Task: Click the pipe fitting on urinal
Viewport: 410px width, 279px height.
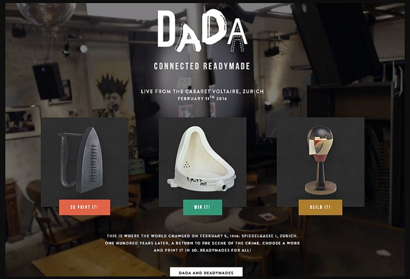Action: (222, 186)
